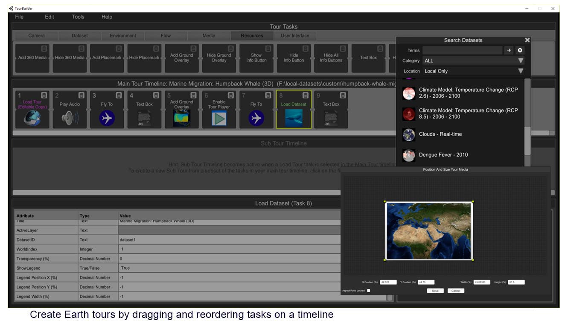Screen dimensions: 565x326
Task: Open the Category dropdown set to ALL
Action: (x=473, y=61)
